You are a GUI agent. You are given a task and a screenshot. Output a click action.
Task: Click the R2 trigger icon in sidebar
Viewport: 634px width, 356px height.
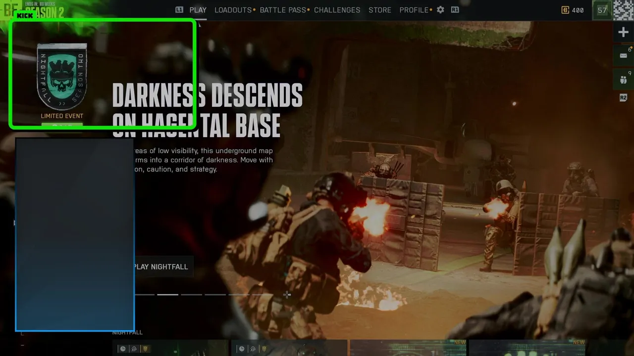coord(624,98)
